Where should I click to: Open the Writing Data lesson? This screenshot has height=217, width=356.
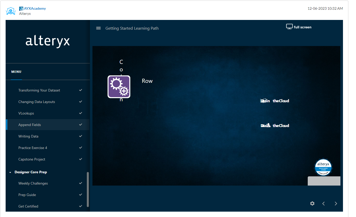(x=28, y=136)
